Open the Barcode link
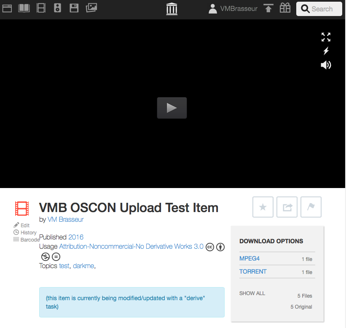346x328 pixels. click(x=26, y=240)
